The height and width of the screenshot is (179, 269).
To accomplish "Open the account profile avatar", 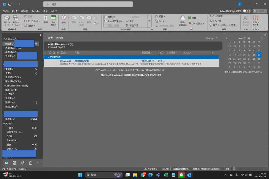I will coord(240,4).
